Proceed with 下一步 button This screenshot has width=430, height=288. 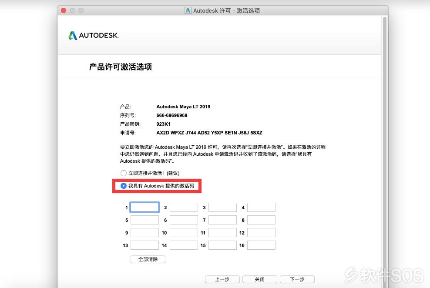[x=297, y=279]
